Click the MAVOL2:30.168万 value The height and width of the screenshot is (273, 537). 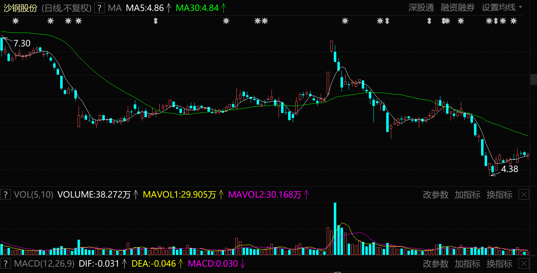pyautogui.click(x=265, y=194)
